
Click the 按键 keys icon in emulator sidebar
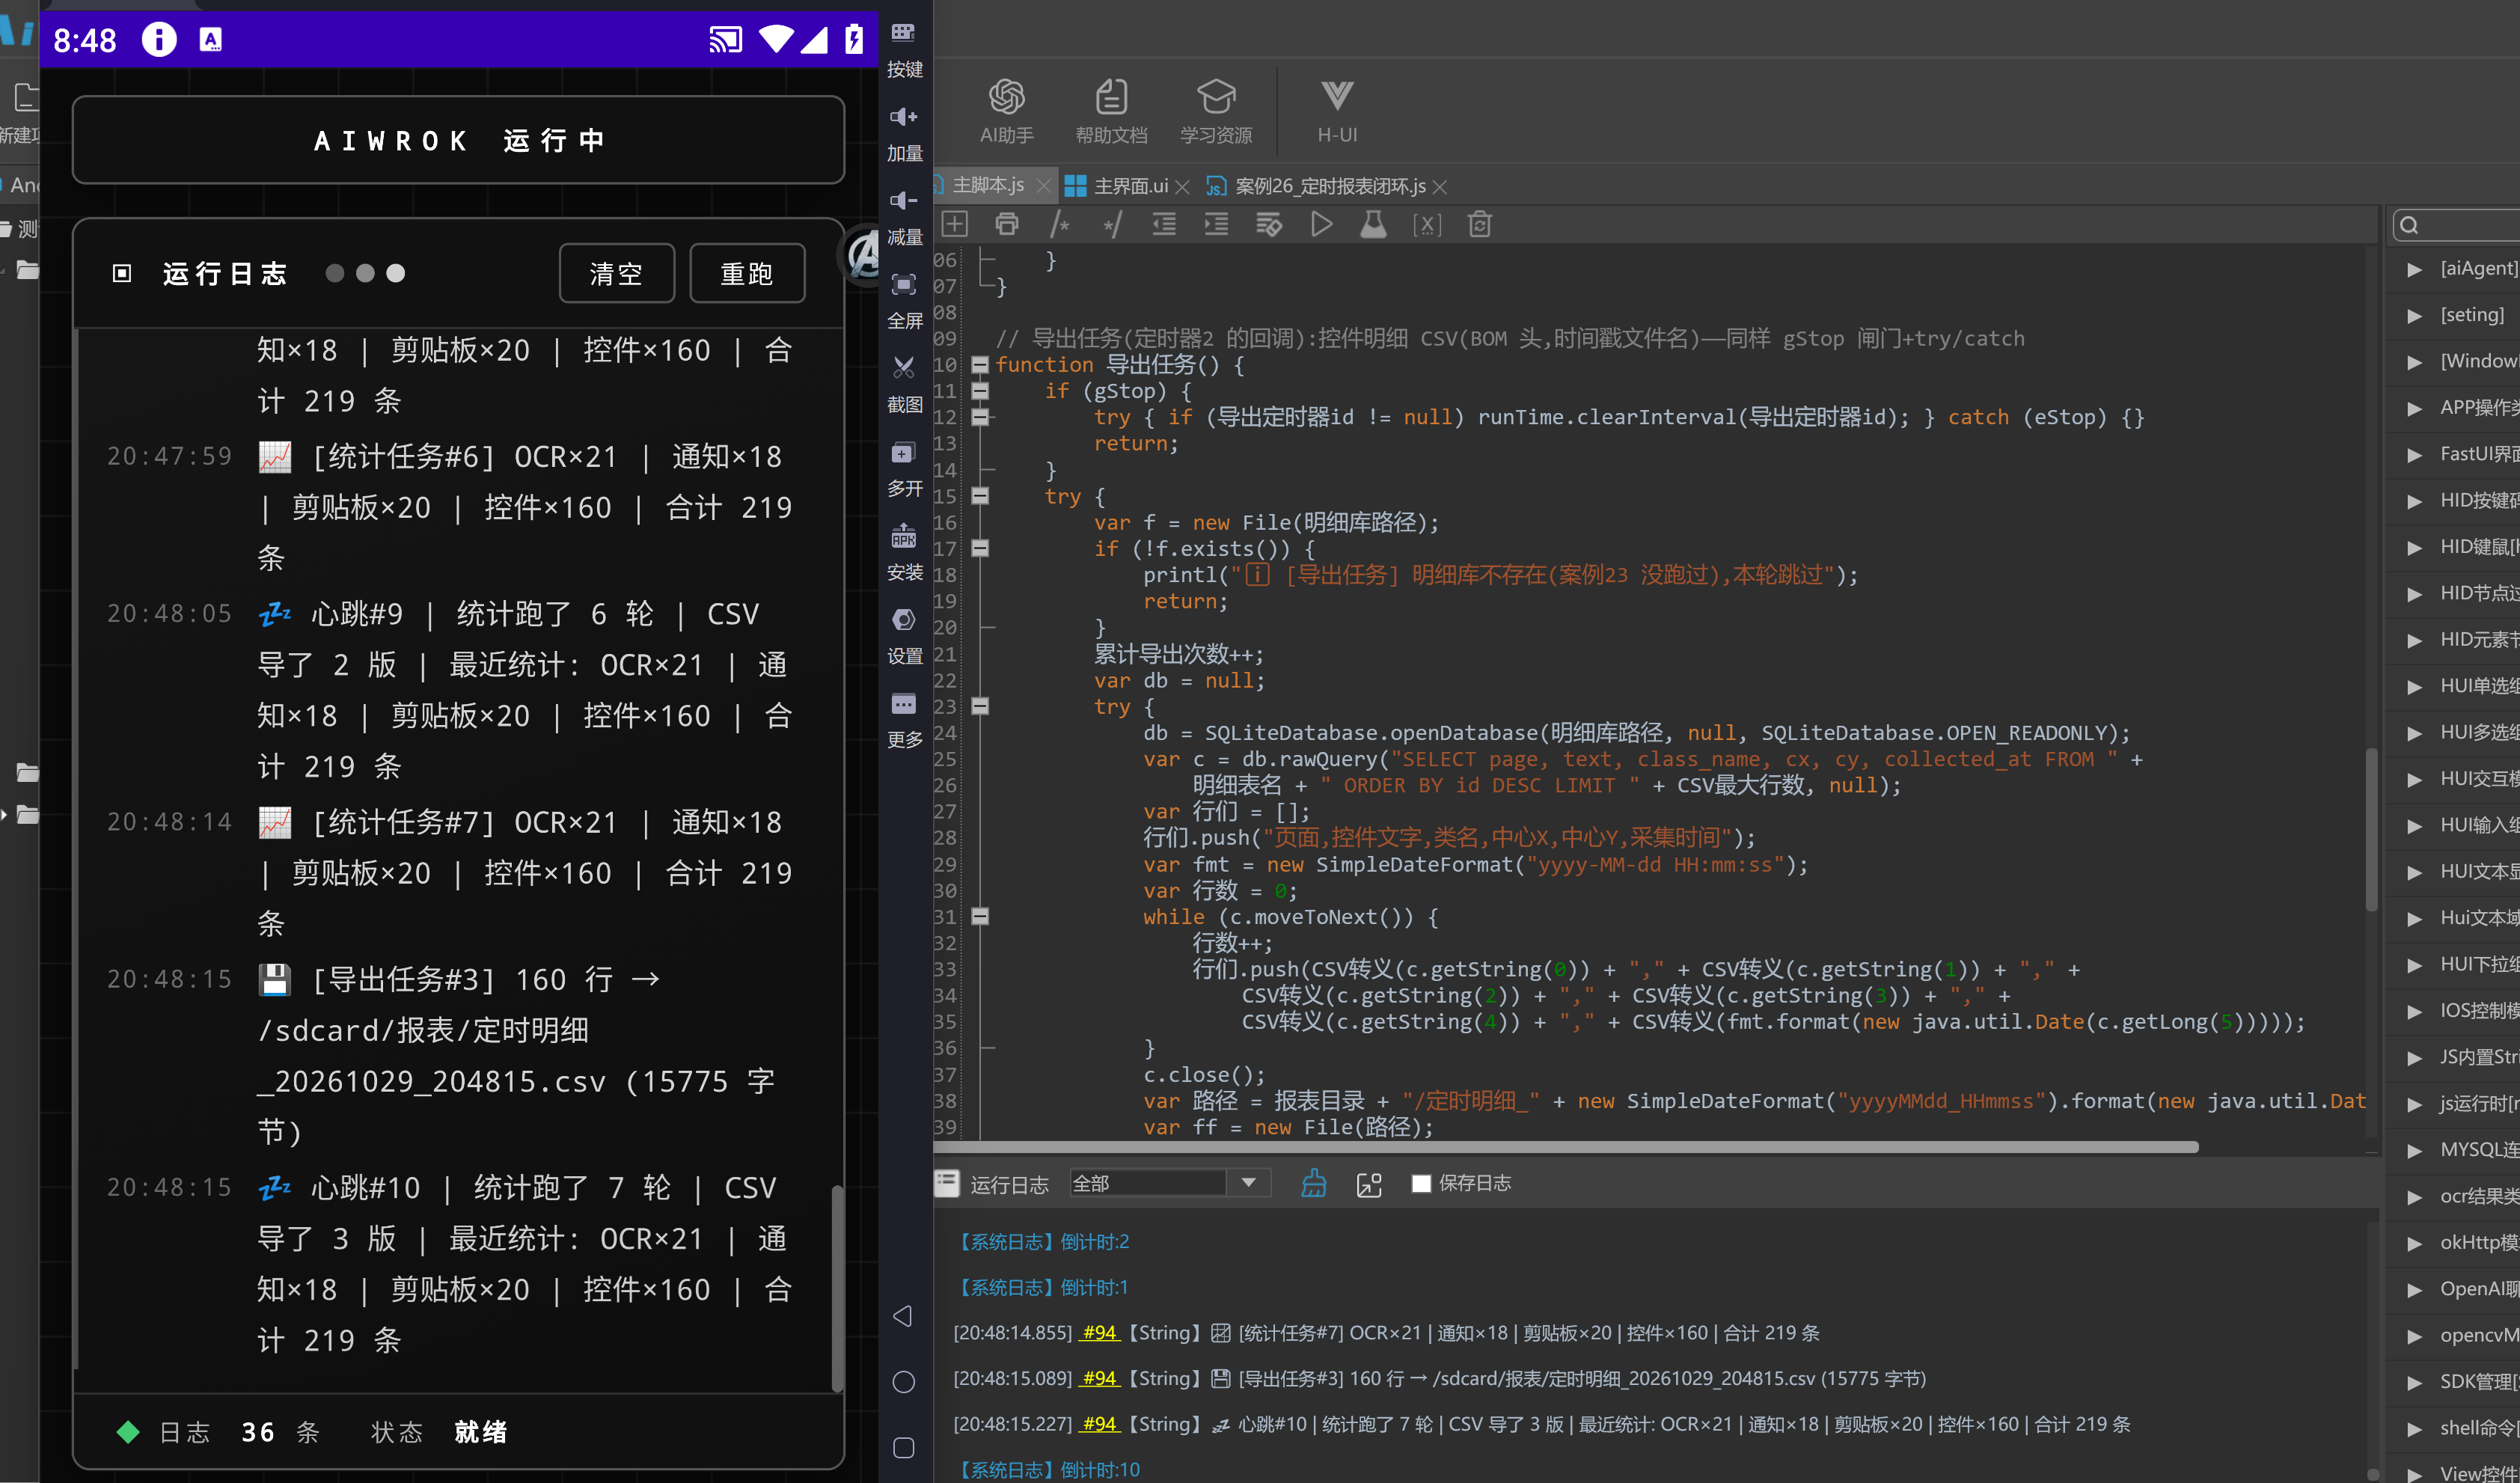(x=904, y=48)
